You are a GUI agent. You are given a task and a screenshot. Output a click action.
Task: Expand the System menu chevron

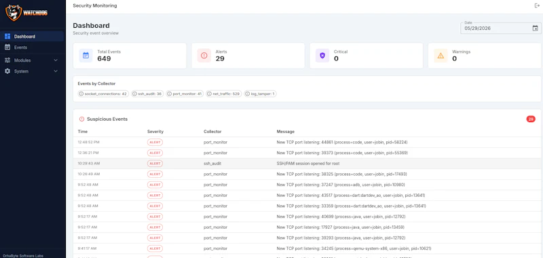click(x=56, y=71)
